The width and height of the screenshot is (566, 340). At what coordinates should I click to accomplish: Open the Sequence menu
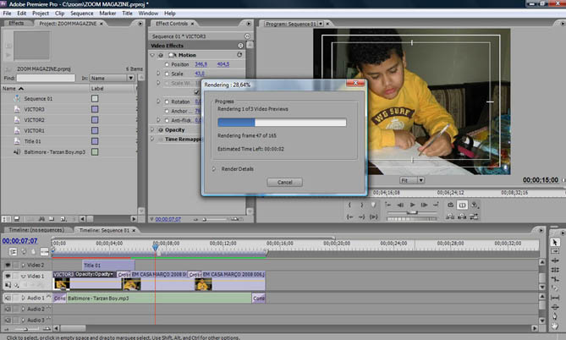(x=82, y=14)
